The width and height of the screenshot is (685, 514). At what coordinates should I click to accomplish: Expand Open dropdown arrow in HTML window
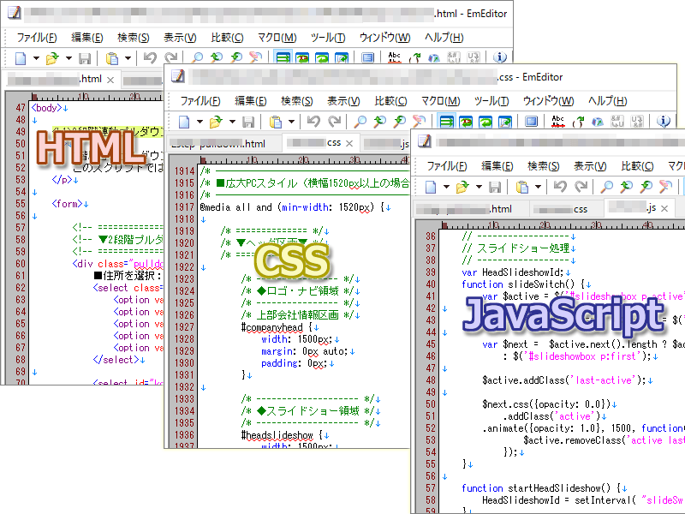pos(68,58)
